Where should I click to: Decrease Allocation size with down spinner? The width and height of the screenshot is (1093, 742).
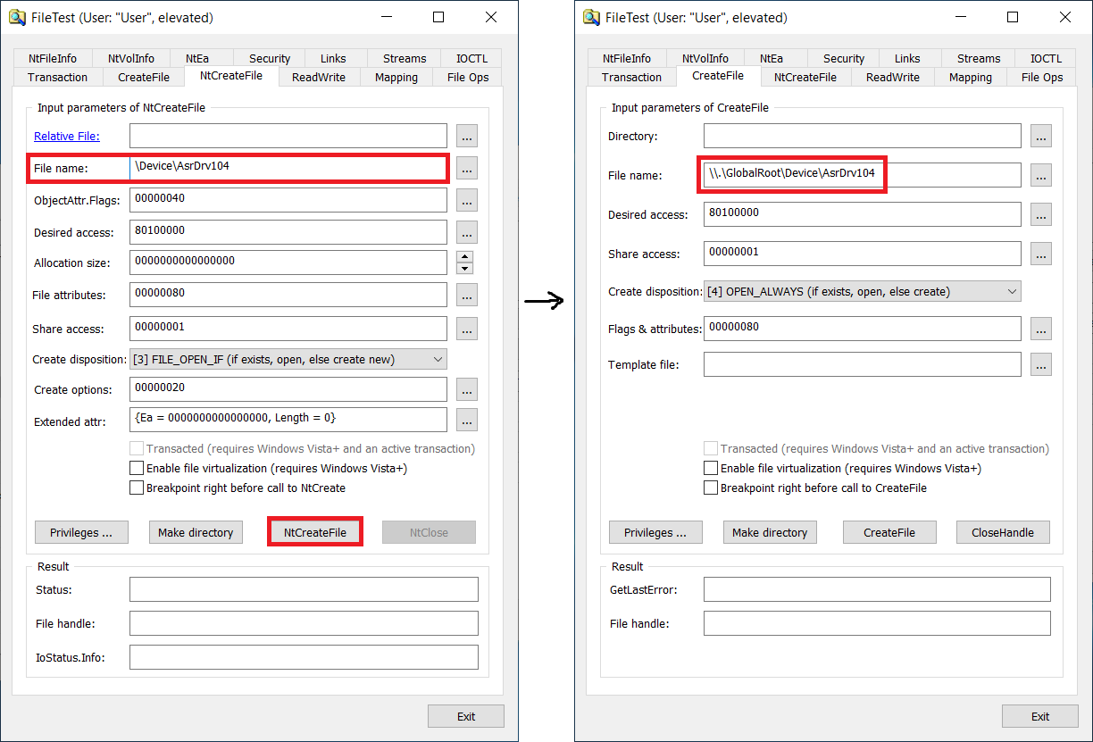pyautogui.click(x=464, y=268)
